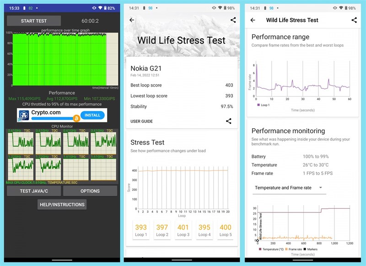Viewport: 366px width, 266px height.
Task: Click the Best loop score value 403
Action: [x=229, y=85]
